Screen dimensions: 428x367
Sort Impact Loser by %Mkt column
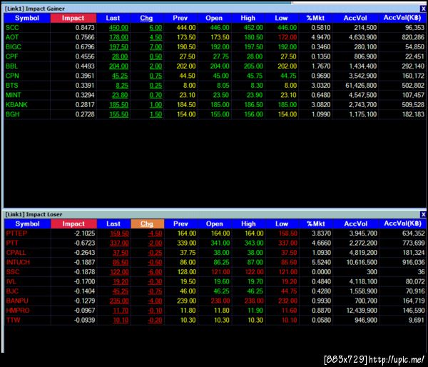click(x=316, y=223)
